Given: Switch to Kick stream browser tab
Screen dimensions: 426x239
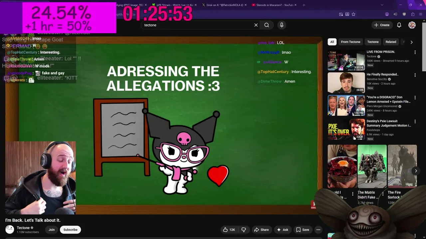Looking at the screenshot, I should [174, 5].
